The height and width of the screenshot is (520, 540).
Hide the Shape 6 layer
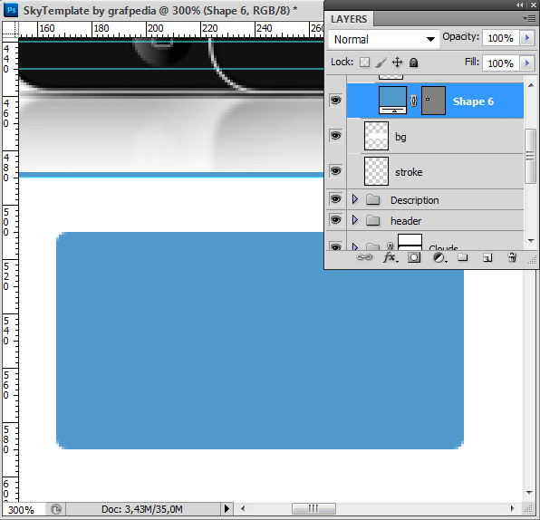tap(335, 101)
